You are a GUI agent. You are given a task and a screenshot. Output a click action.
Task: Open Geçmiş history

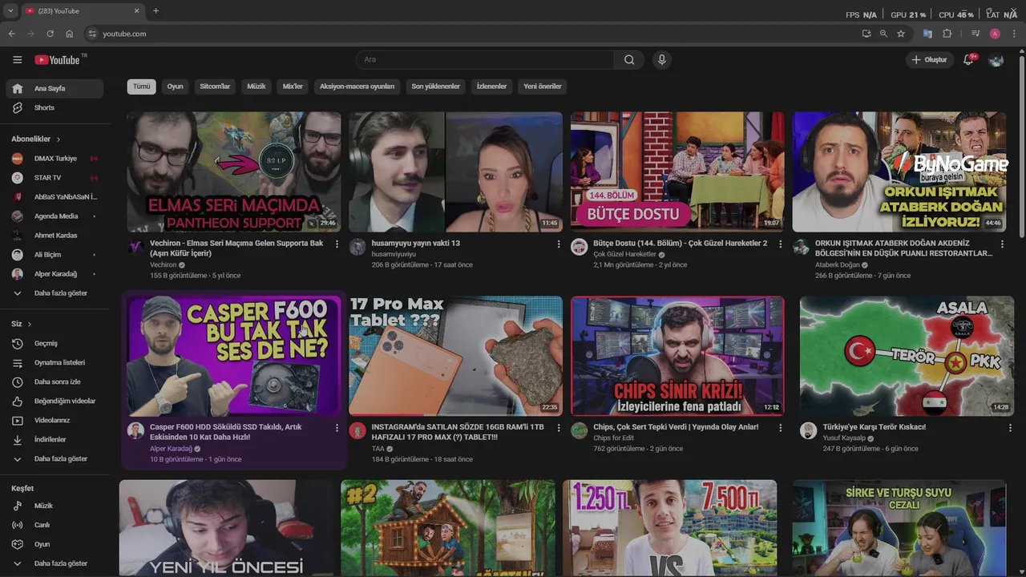(x=53, y=343)
